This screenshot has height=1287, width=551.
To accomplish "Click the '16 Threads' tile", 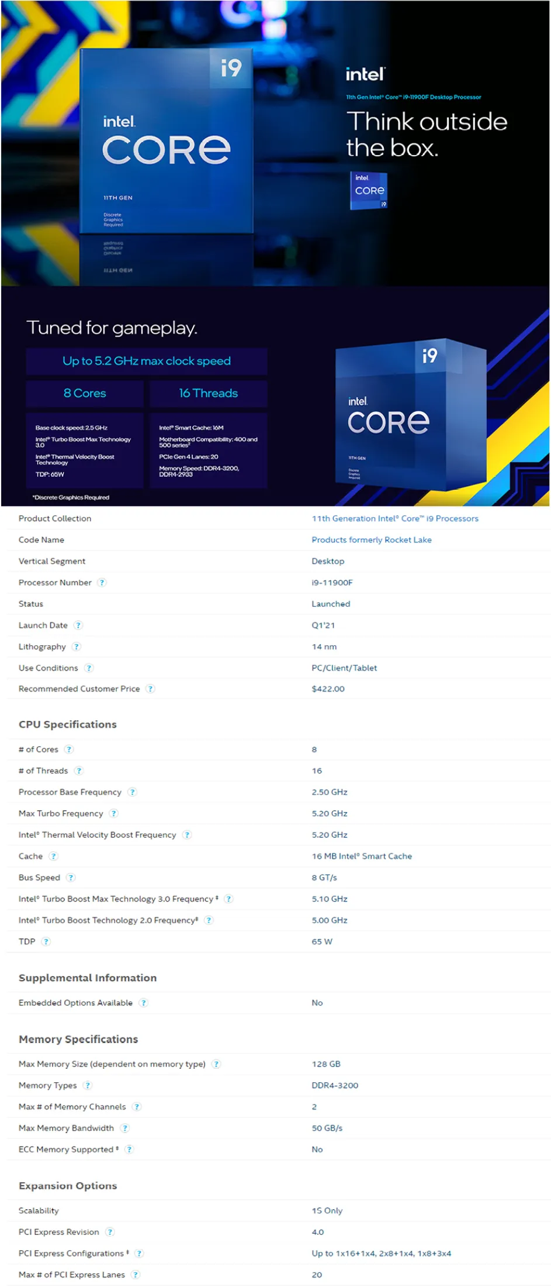I will click(x=209, y=393).
